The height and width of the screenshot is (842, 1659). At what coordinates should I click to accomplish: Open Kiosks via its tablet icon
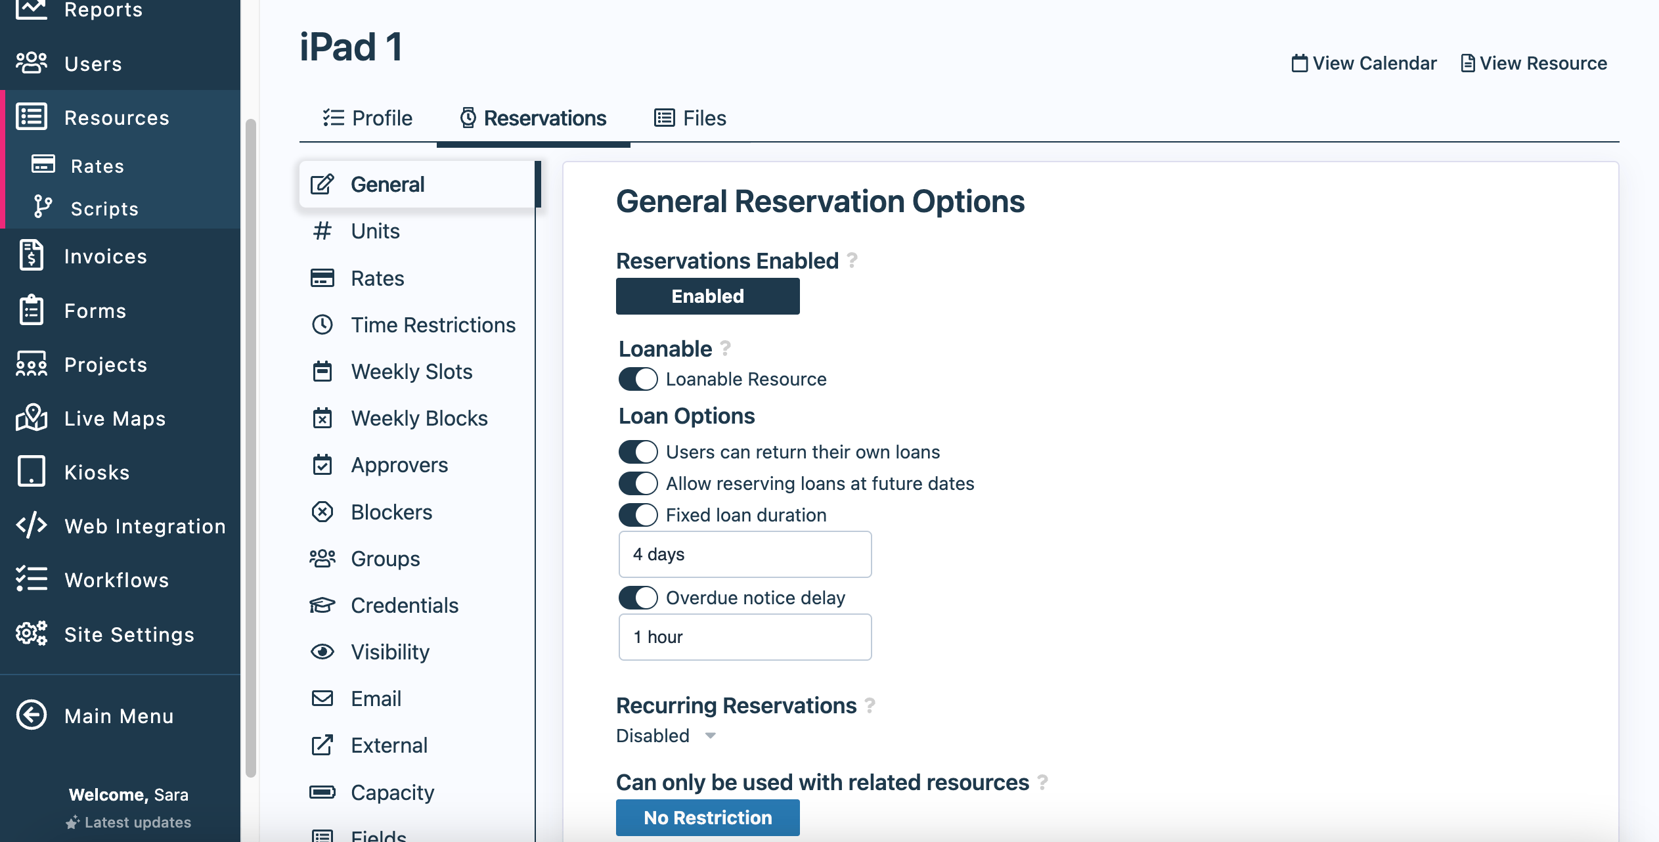(x=32, y=472)
